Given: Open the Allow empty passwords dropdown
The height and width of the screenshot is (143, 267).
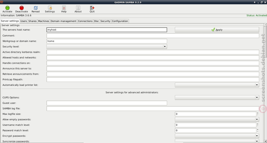Looking at the screenshot, I should click(x=217, y=119).
